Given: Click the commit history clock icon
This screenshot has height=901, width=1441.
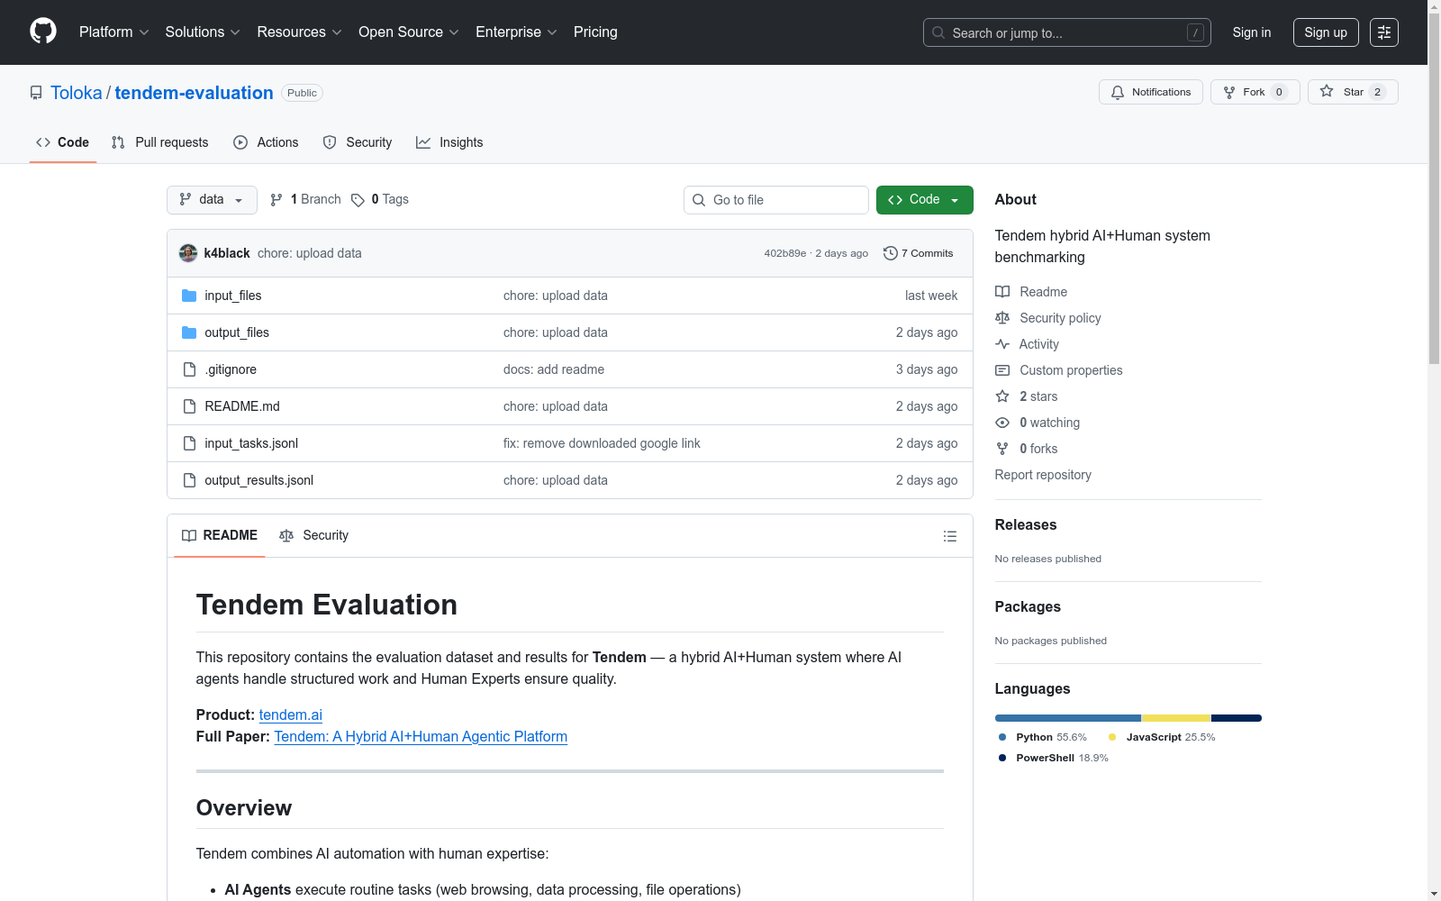Looking at the screenshot, I should click(x=891, y=253).
